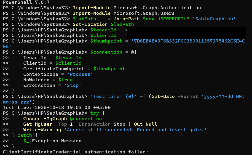Click the 'Access still succeeded. Record and investigate.' string

[x=135, y=130]
